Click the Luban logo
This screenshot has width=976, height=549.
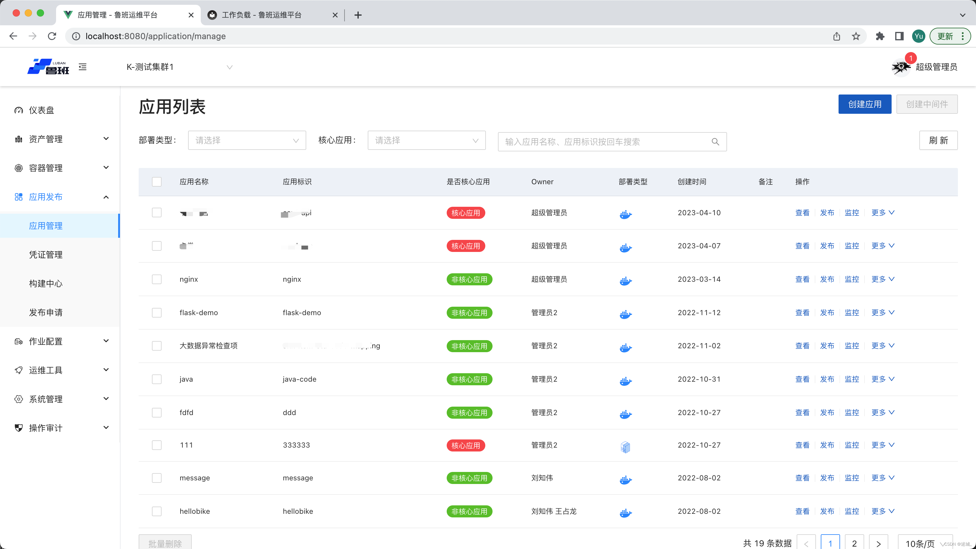click(48, 67)
